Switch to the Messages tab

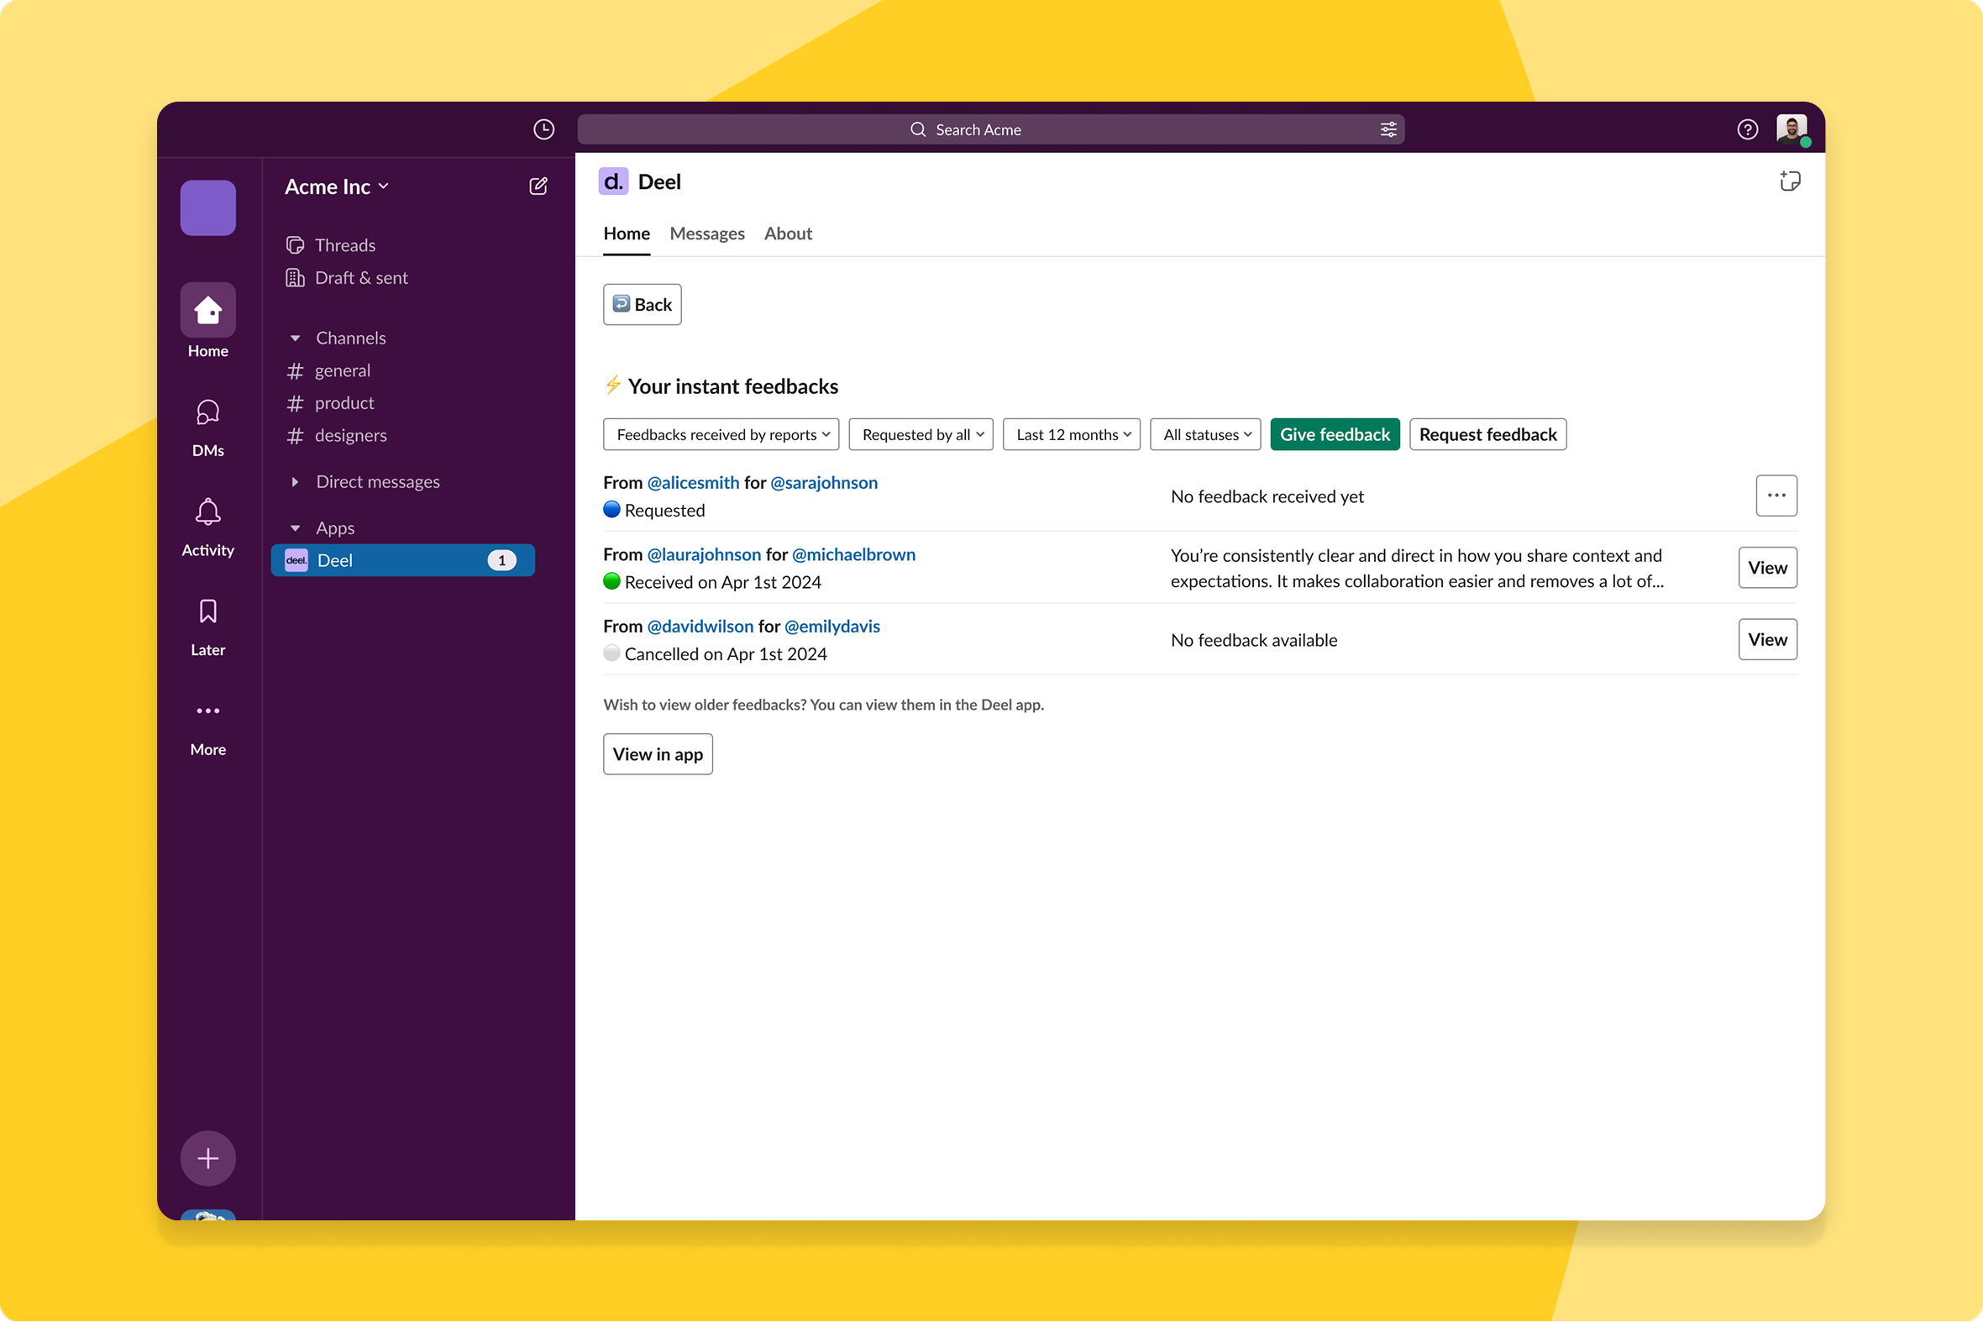tap(706, 233)
